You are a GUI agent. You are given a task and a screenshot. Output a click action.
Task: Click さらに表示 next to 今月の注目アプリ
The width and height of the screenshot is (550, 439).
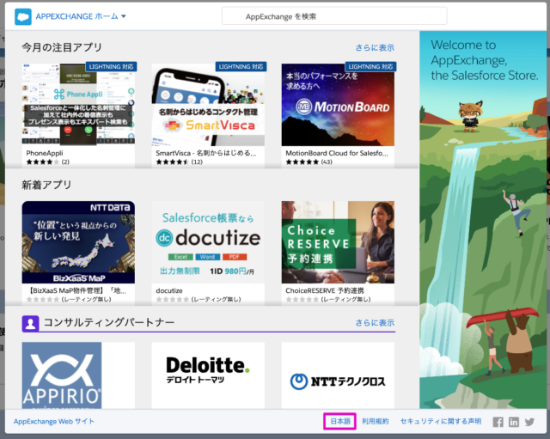(375, 48)
